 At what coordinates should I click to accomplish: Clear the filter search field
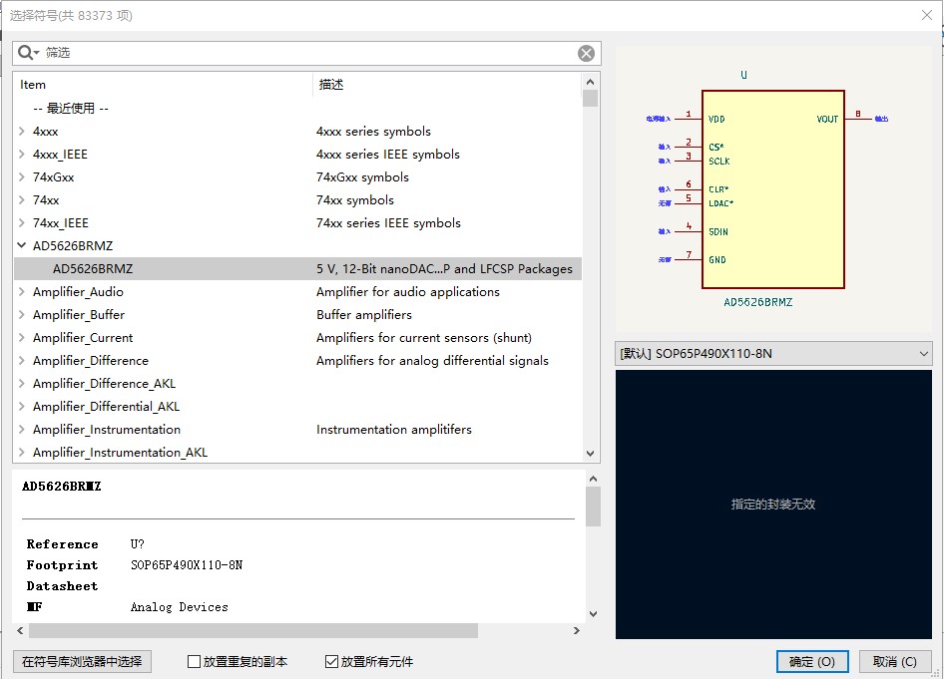(586, 54)
